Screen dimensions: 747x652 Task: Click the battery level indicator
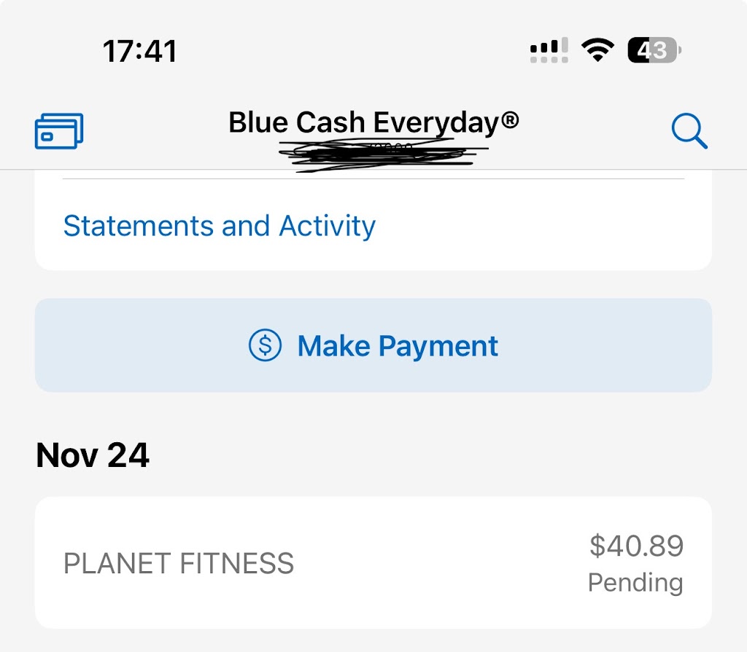click(x=654, y=50)
